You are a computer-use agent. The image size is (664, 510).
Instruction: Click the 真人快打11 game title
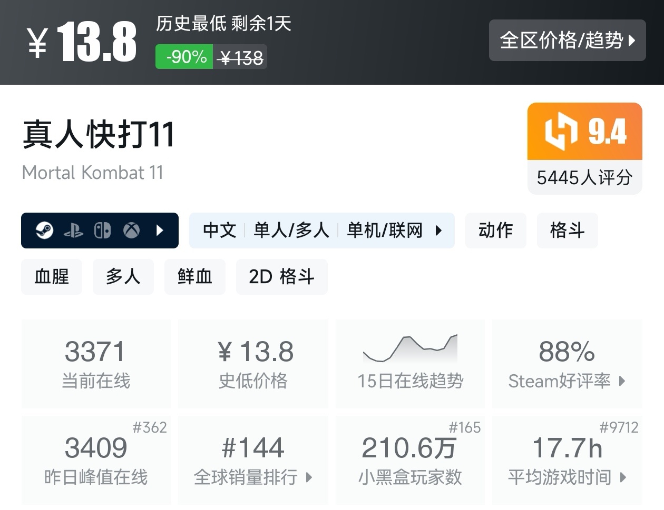tap(98, 134)
